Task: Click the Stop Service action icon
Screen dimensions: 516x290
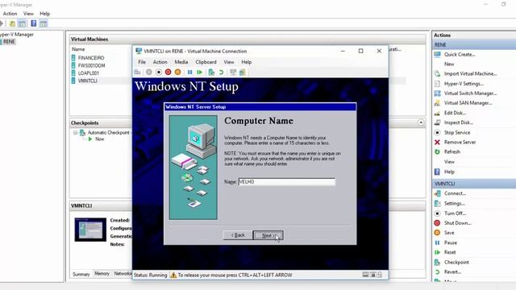Action: (x=437, y=132)
